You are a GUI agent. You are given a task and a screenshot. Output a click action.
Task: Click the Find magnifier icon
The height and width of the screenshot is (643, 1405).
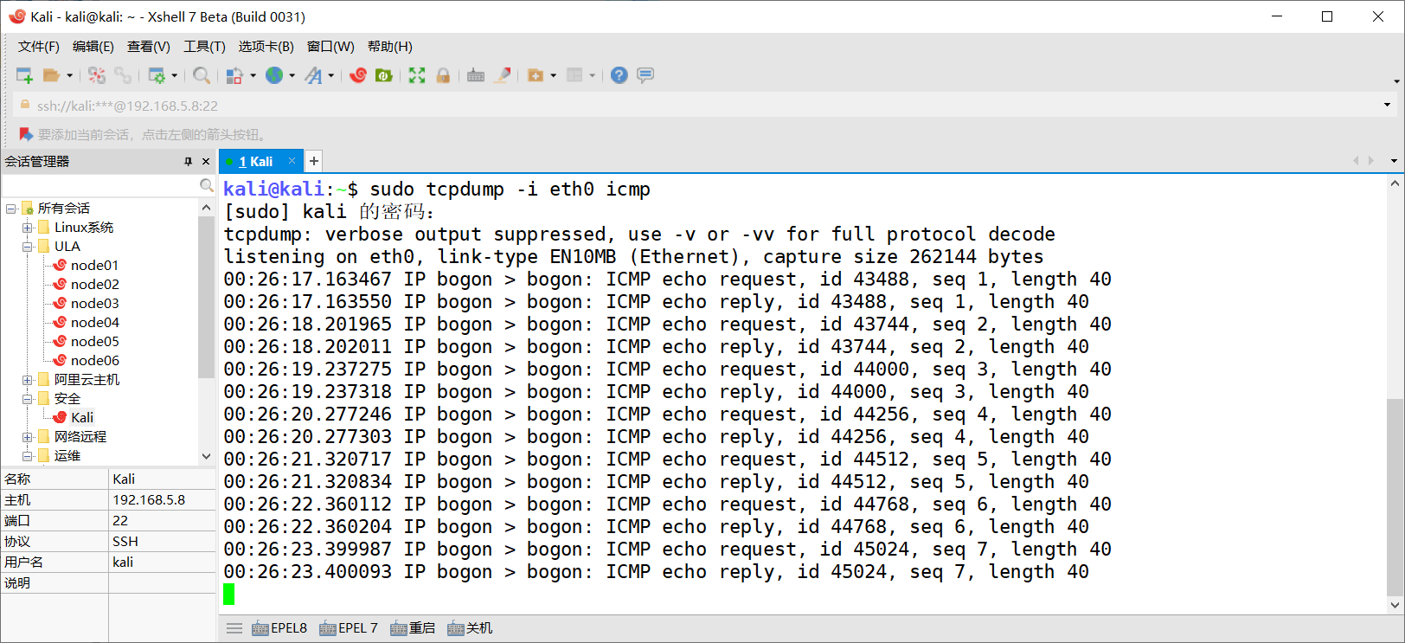202,75
